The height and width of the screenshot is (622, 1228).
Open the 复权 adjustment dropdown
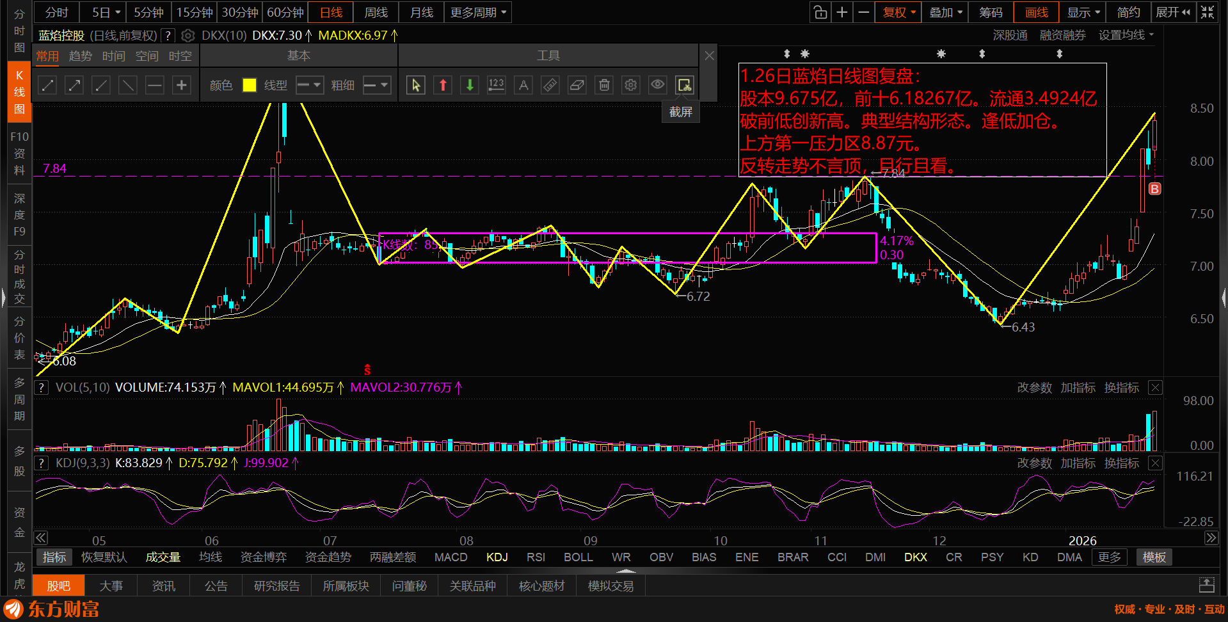click(x=899, y=12)
